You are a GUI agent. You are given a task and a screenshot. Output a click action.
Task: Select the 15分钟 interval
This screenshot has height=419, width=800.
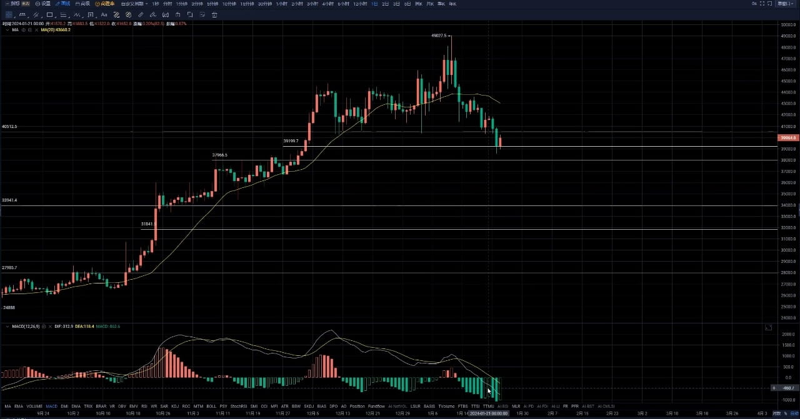(x=247, y=4)
